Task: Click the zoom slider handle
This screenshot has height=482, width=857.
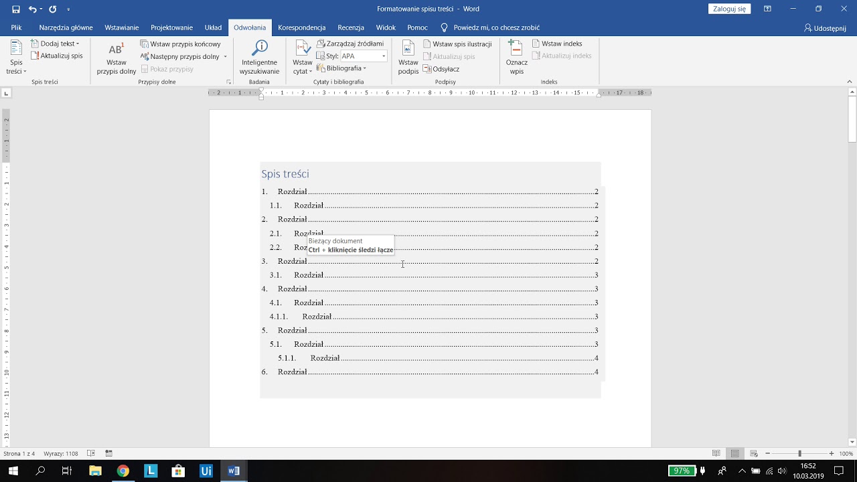Action: [799, 454]
